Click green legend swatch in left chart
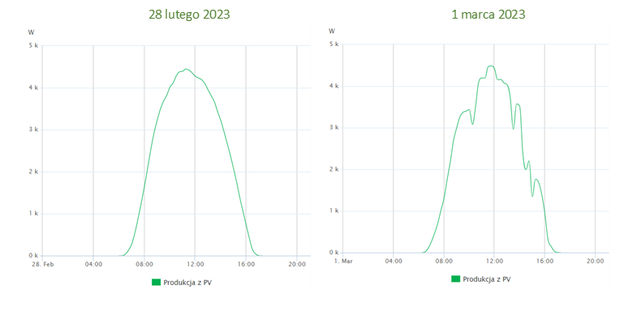Viewport: 624px width, 311px height. point(157,283)
